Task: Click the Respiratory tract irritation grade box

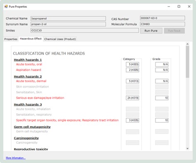Action: click(x=162, y=120)
